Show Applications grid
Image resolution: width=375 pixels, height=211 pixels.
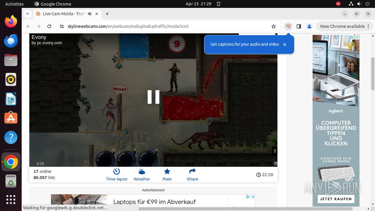coord(11,200)
